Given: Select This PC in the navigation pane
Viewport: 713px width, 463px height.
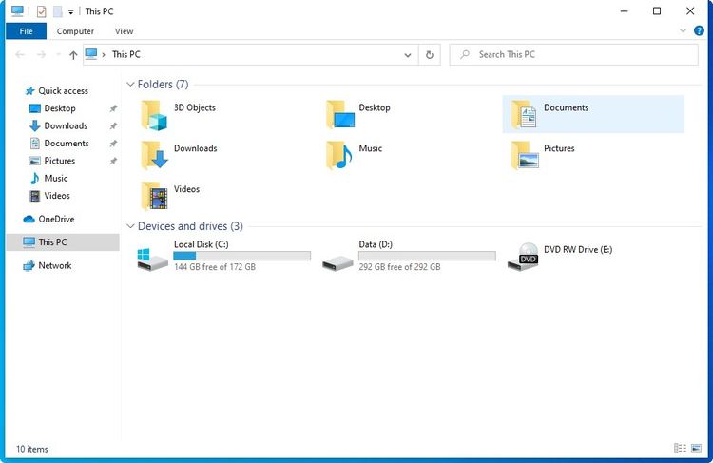Looking at the screenshot, I should (x=63, y=242).
